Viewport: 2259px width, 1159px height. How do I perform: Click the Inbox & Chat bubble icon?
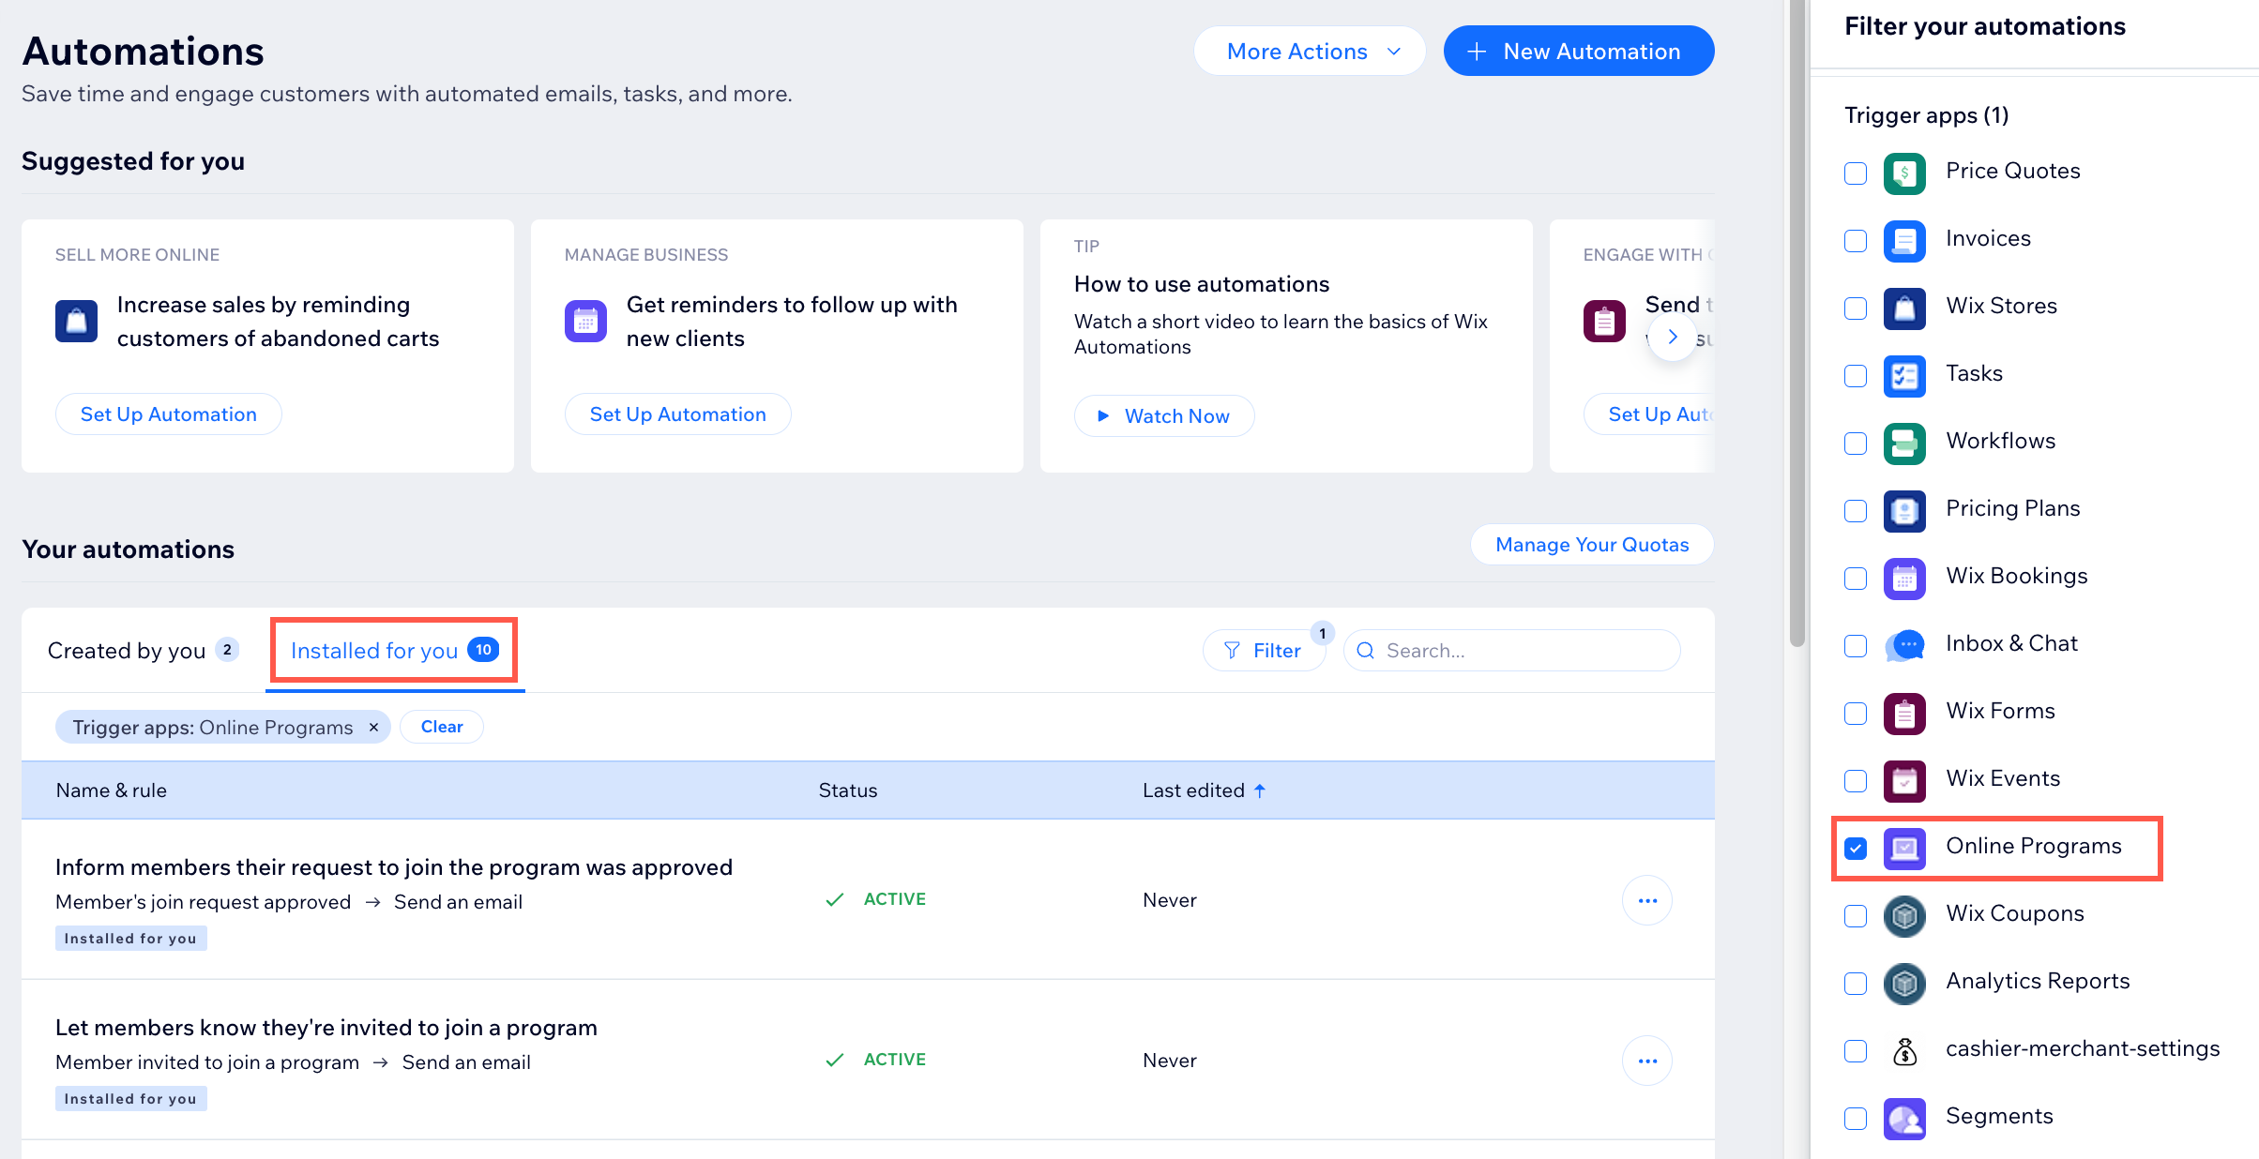point(1904,645)
